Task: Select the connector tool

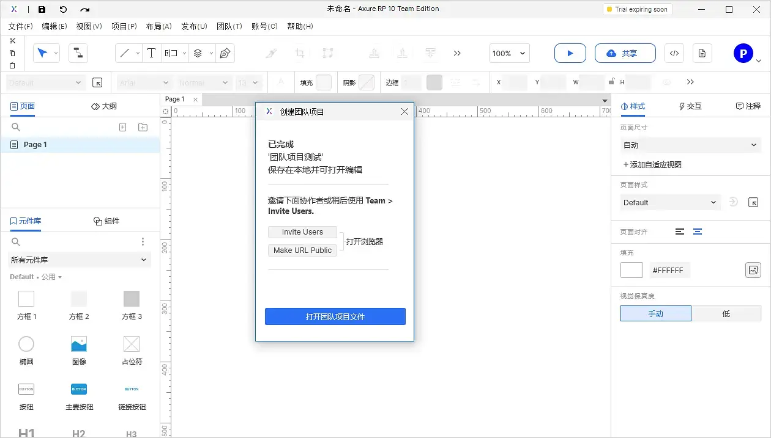Action: (x=78, y=53)
